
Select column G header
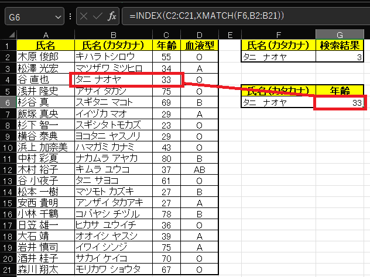point(341,35)
